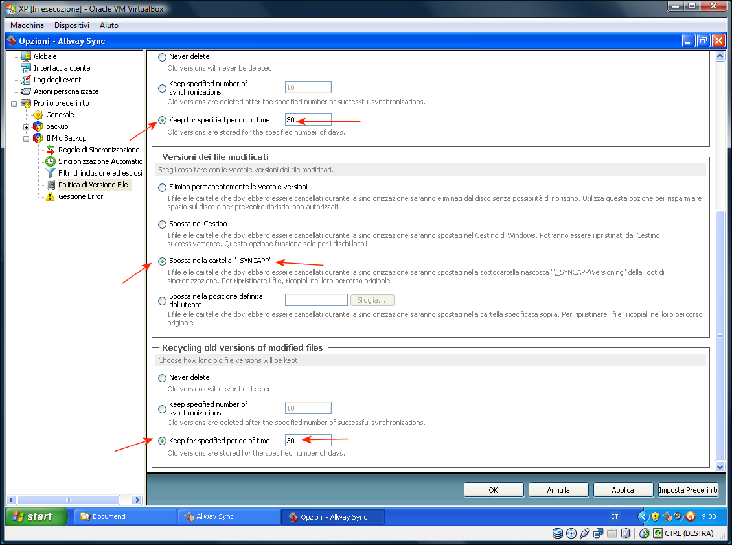This screenshot has width=732, height=545.
Task: Click the Generale gear icon
Action: pyautogui.click(x=38, y=115)
